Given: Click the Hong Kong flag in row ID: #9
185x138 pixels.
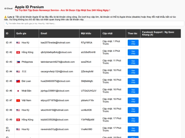Looking at the screenshot, I should (18, 120).
